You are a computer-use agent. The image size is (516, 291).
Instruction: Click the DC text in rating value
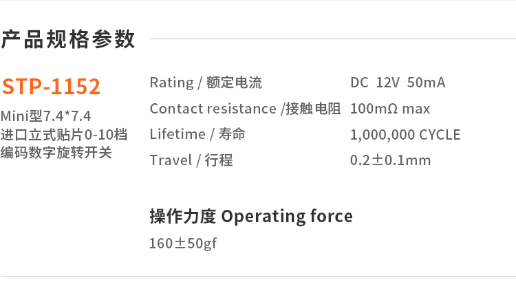(359, 83)
